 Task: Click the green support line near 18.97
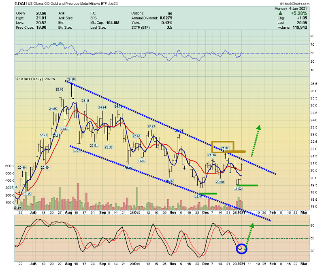(x=208, y=193)
